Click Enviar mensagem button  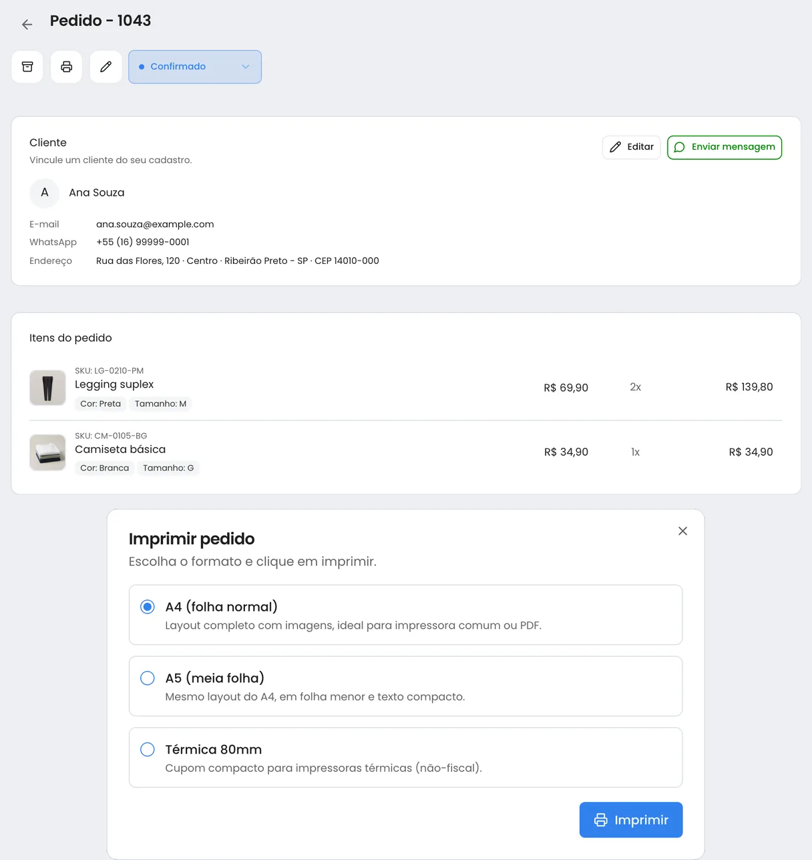coord(725,147)
